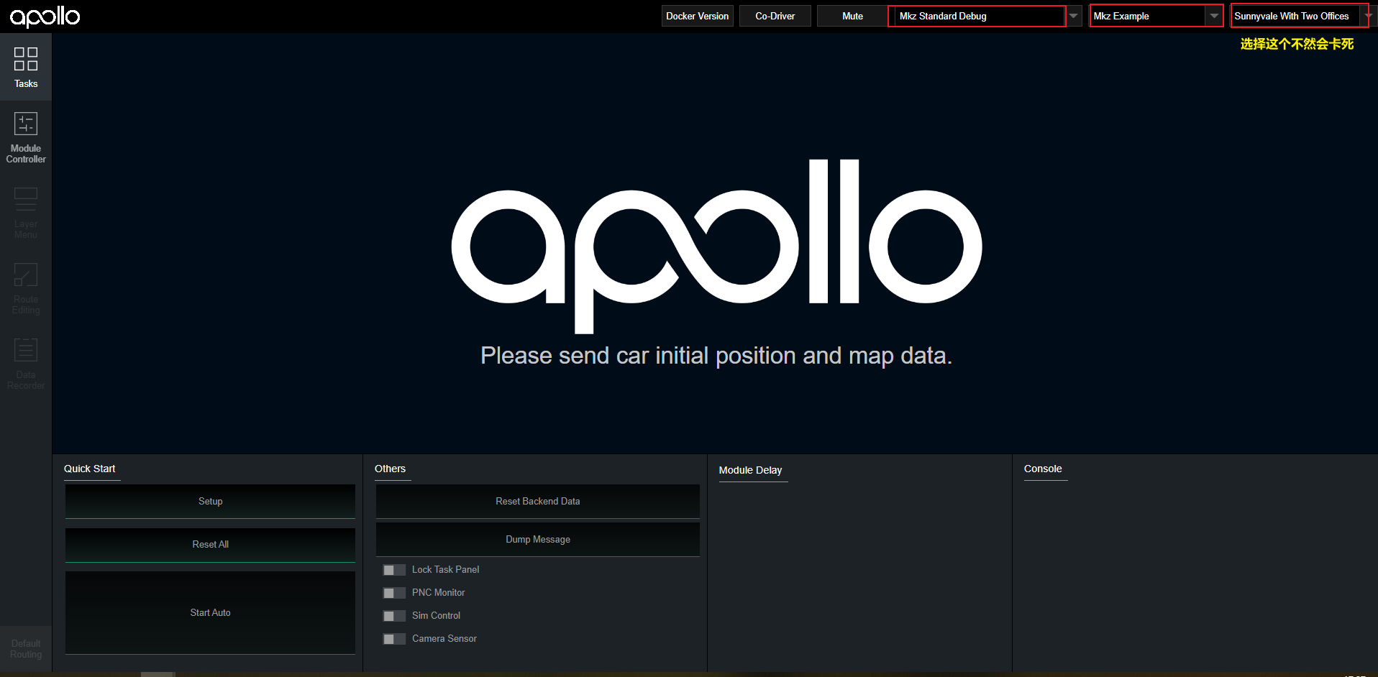This screenshot has width=1378, height=677.
Task: Click the Default Routing sidebar icon
Action: click(25, 648)
